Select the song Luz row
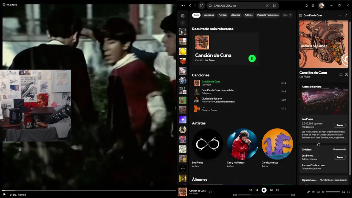This screenshot has height=198, width=352. coord(240,109)
